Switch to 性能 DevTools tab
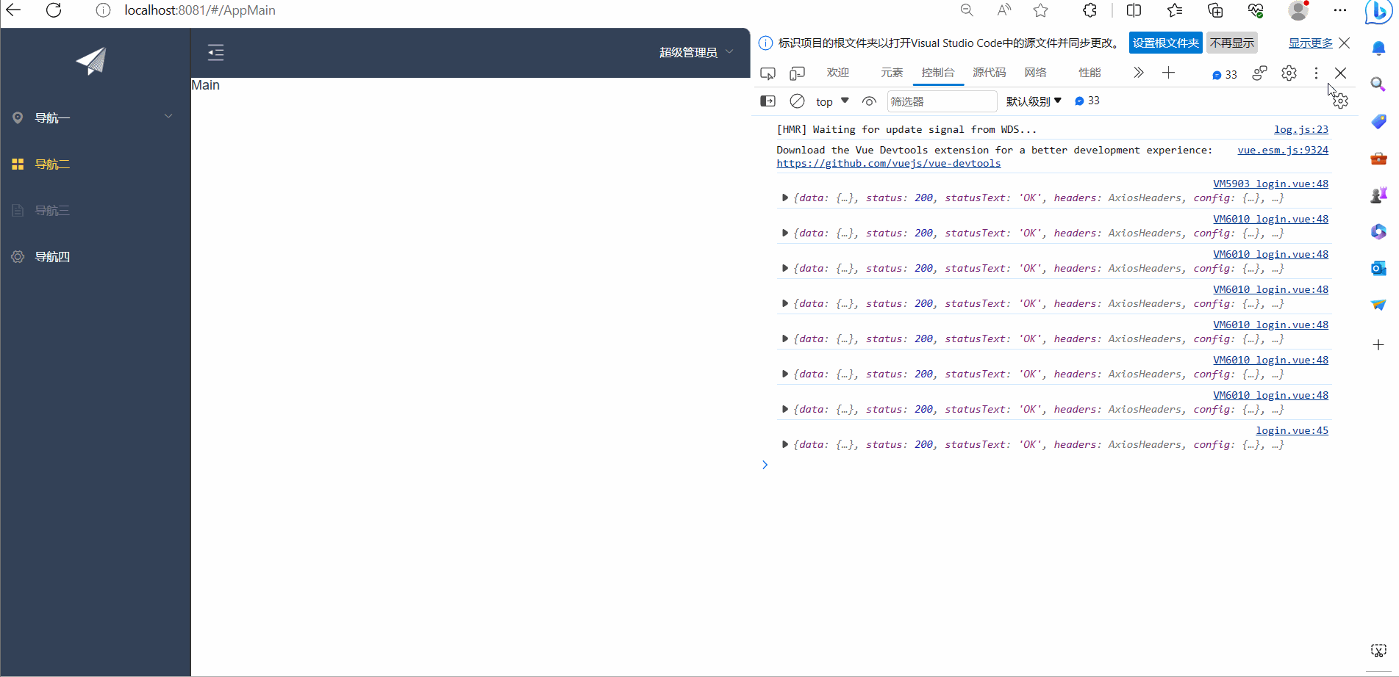 point(1089,73)
